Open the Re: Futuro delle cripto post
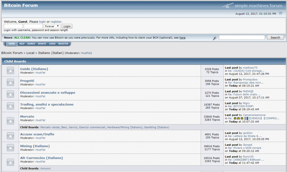The image size is (287, 172). point(244,95)
